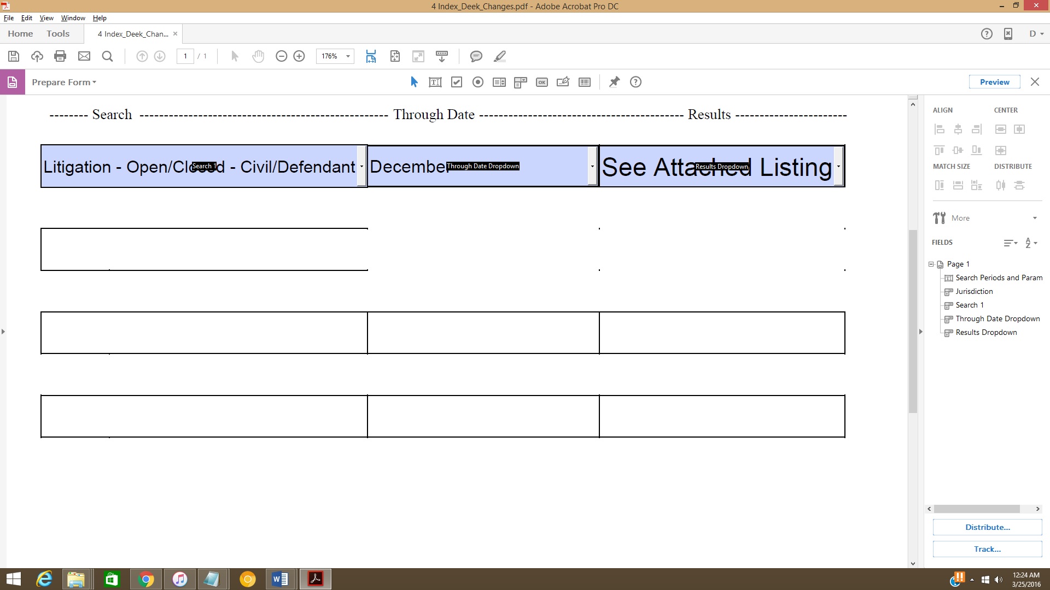
Task: Collapse the right pane arrow
Action: tap(920, 332)
